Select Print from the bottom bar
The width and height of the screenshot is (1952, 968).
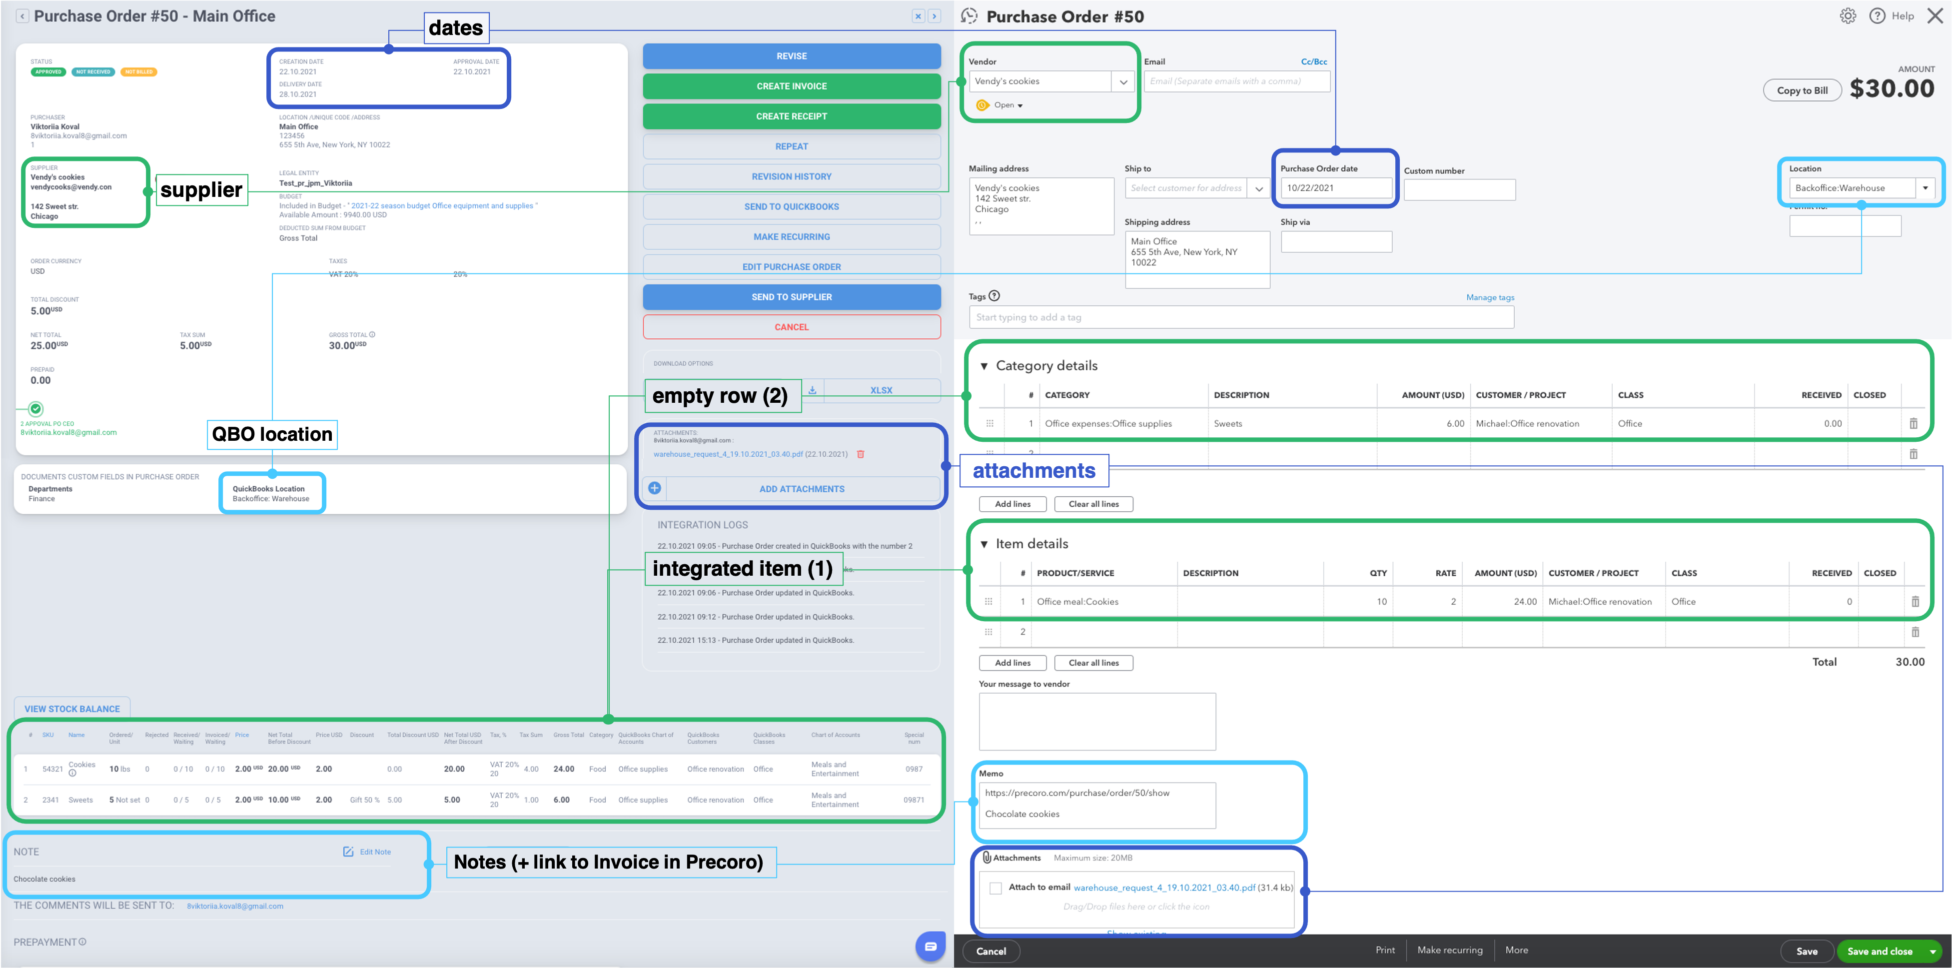coord(1385,950)
